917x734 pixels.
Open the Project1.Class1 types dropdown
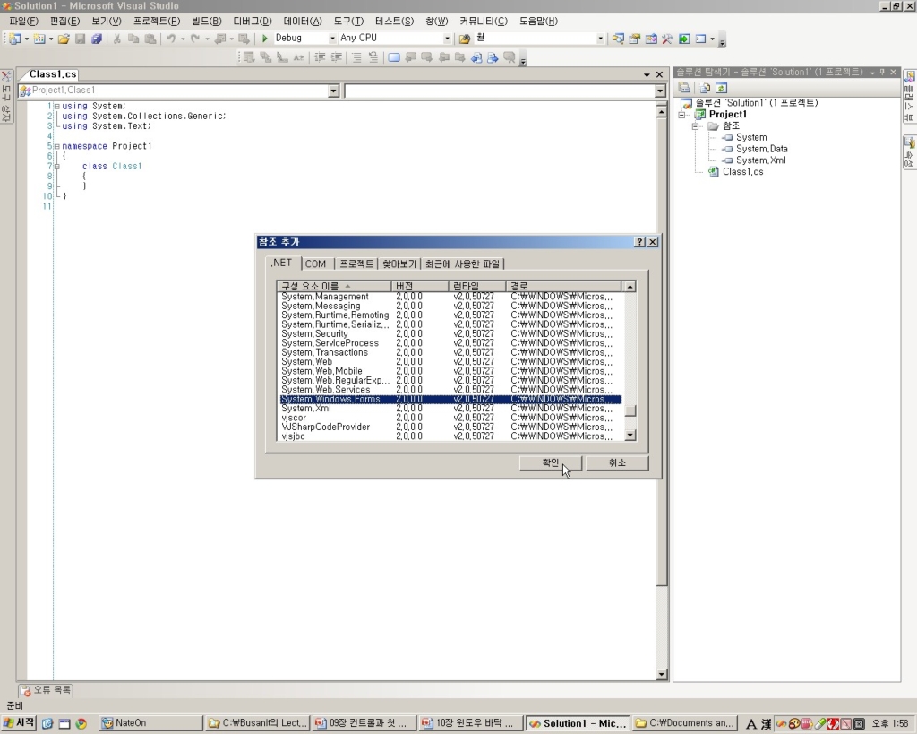333,91
